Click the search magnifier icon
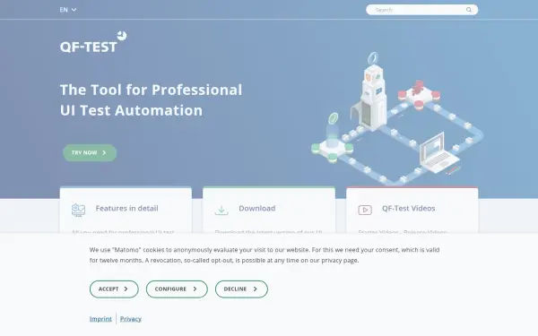Image resolution: width=538 pixels, height=336 pixels. click(469, 10)
